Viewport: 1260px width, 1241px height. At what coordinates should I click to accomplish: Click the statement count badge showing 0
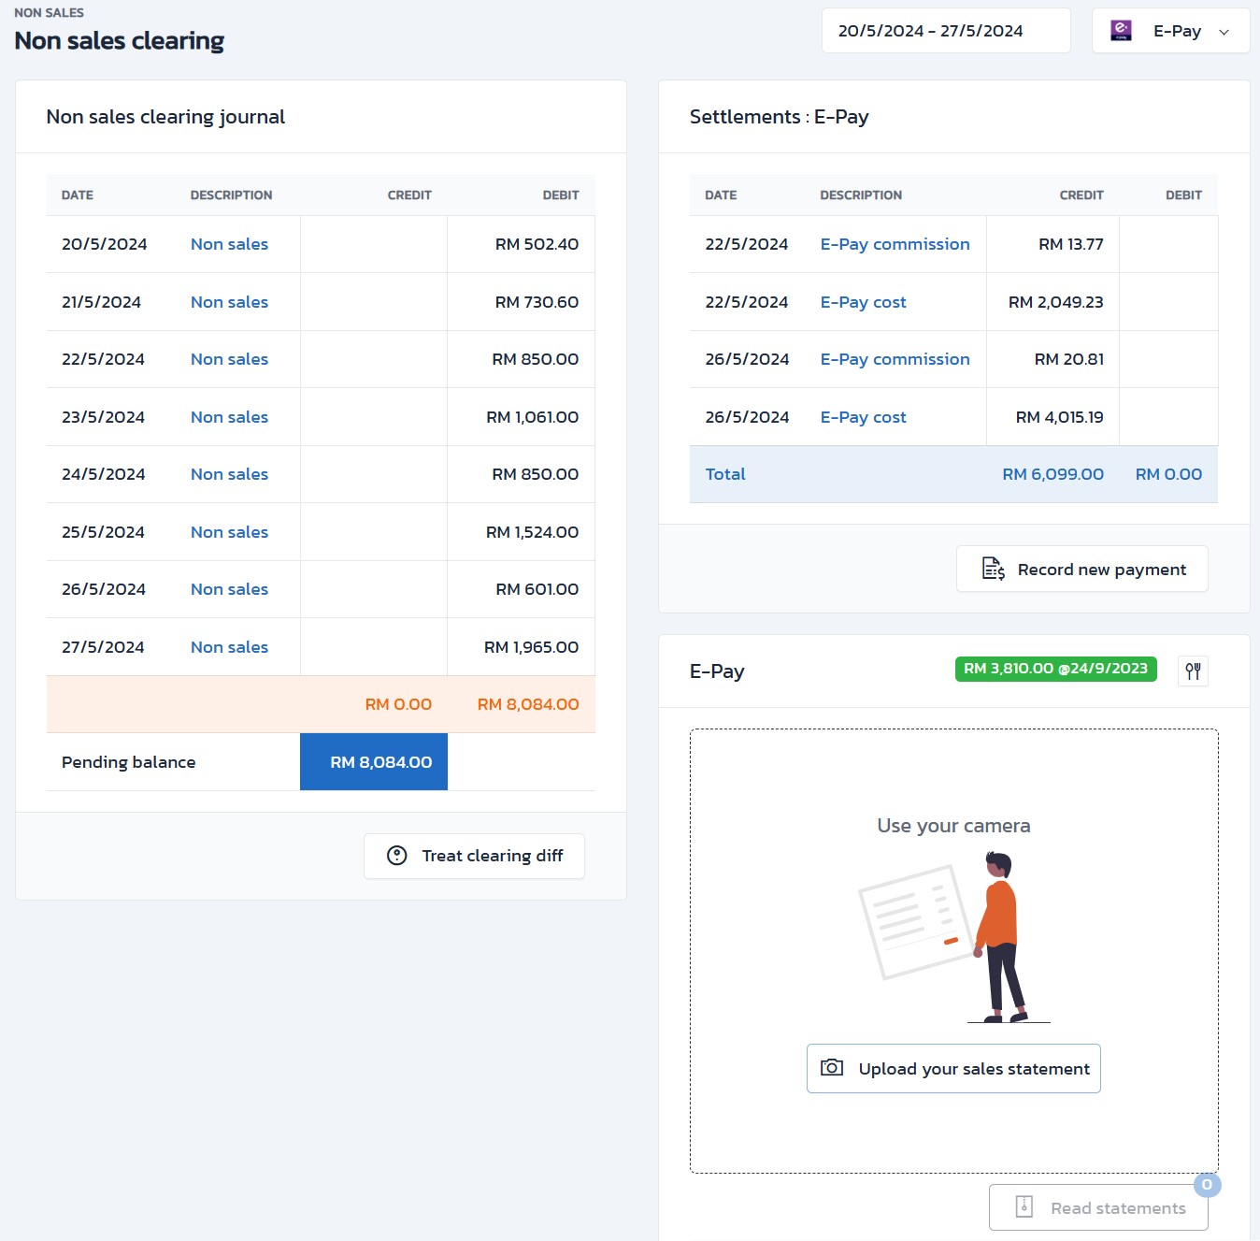1207,1185
